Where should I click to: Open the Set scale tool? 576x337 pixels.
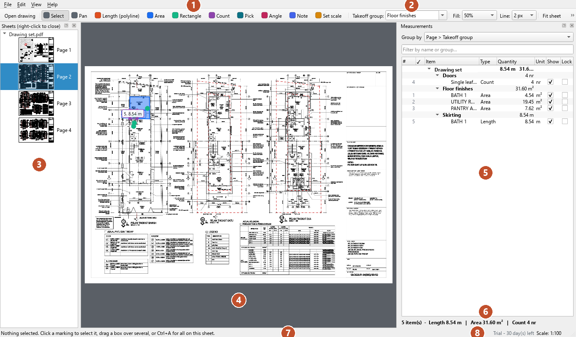coord(328,16)
